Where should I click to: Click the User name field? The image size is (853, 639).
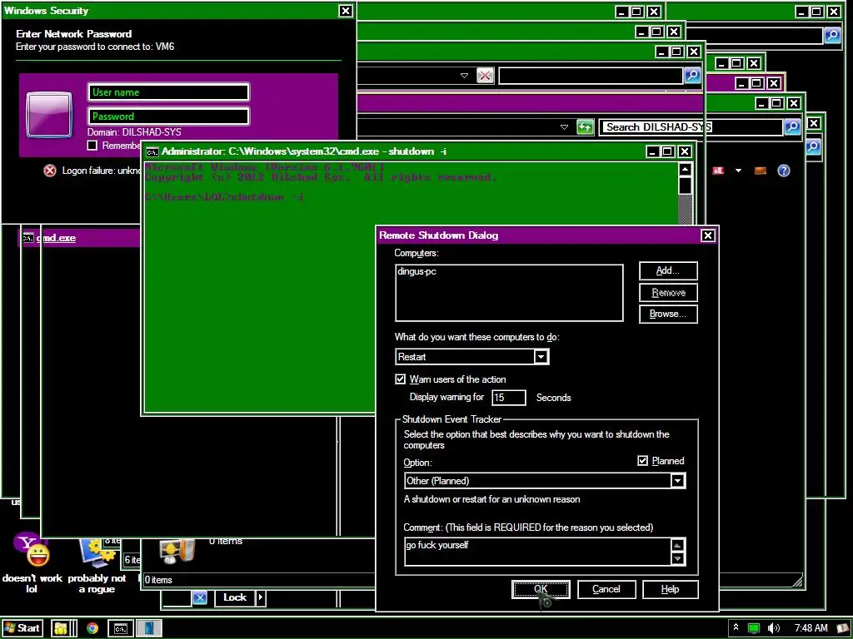(x=168, y=92)
